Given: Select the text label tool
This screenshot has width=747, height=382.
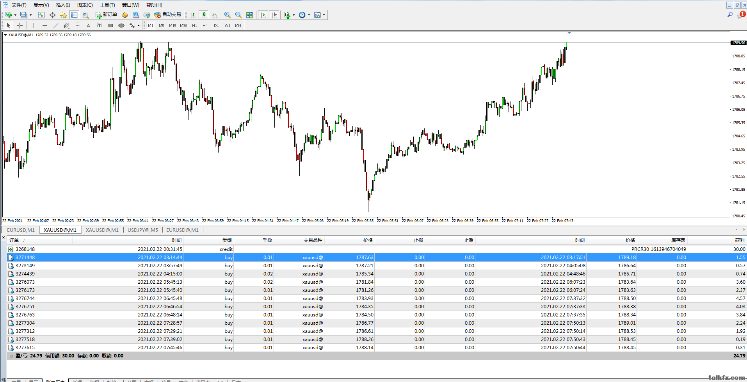Looking at the screenshot, I should click(99, 26).
